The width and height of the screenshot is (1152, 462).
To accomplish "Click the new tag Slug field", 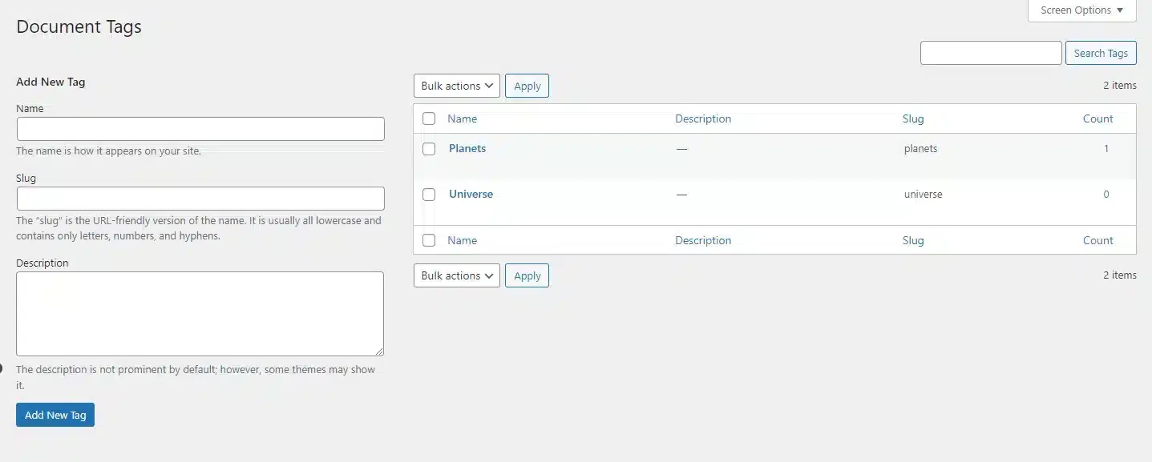I will coord(200,199).
